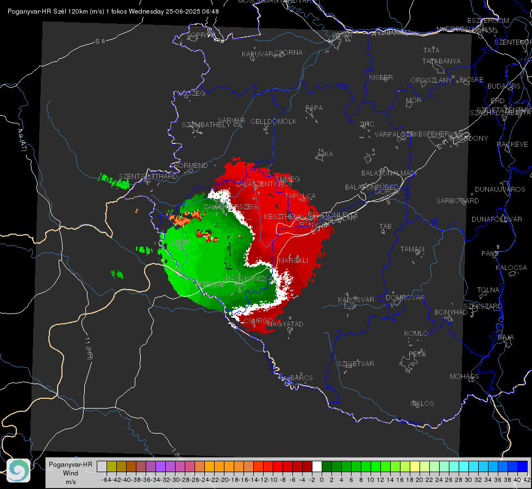Click the KOMLO town label

tap(416, 334)
